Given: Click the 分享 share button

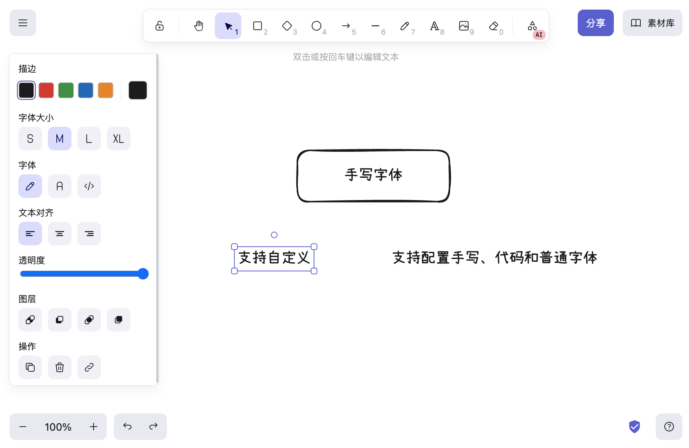Looking at the screenshot, I should click(x=595, y=23).
